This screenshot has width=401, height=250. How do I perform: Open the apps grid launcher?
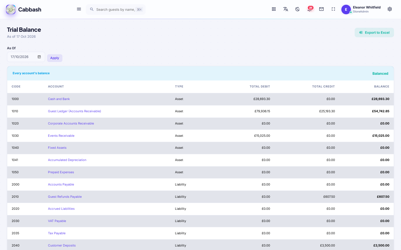[x=274, y=9]
